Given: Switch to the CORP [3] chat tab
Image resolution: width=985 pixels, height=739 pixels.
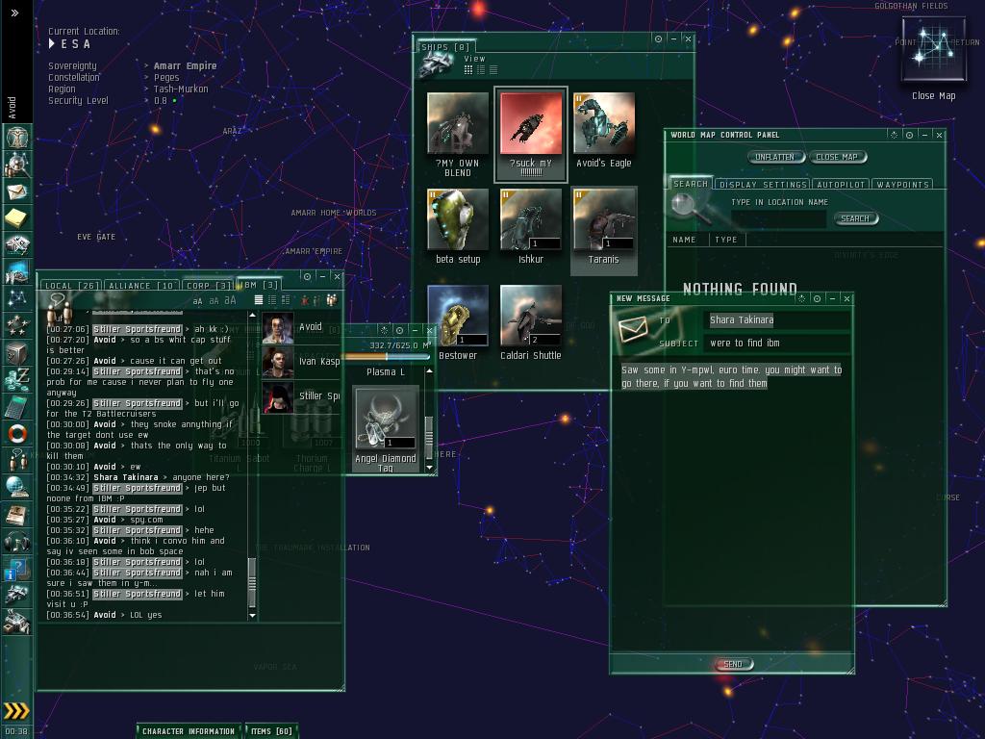Looking at the screenshot, I should click(x=208, y=285).
